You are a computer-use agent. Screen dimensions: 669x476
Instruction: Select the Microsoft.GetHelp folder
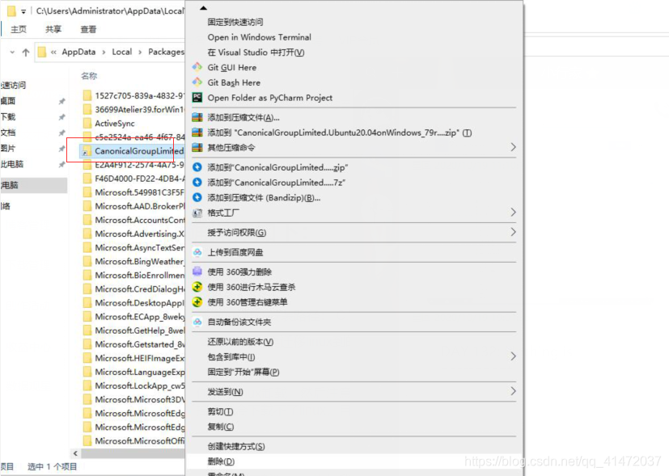coord(139,331)
